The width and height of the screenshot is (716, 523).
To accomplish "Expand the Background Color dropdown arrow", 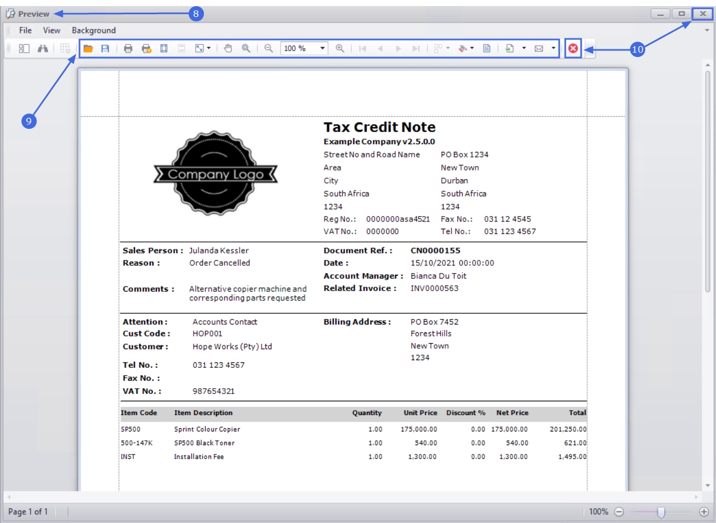I will (472, 48).
